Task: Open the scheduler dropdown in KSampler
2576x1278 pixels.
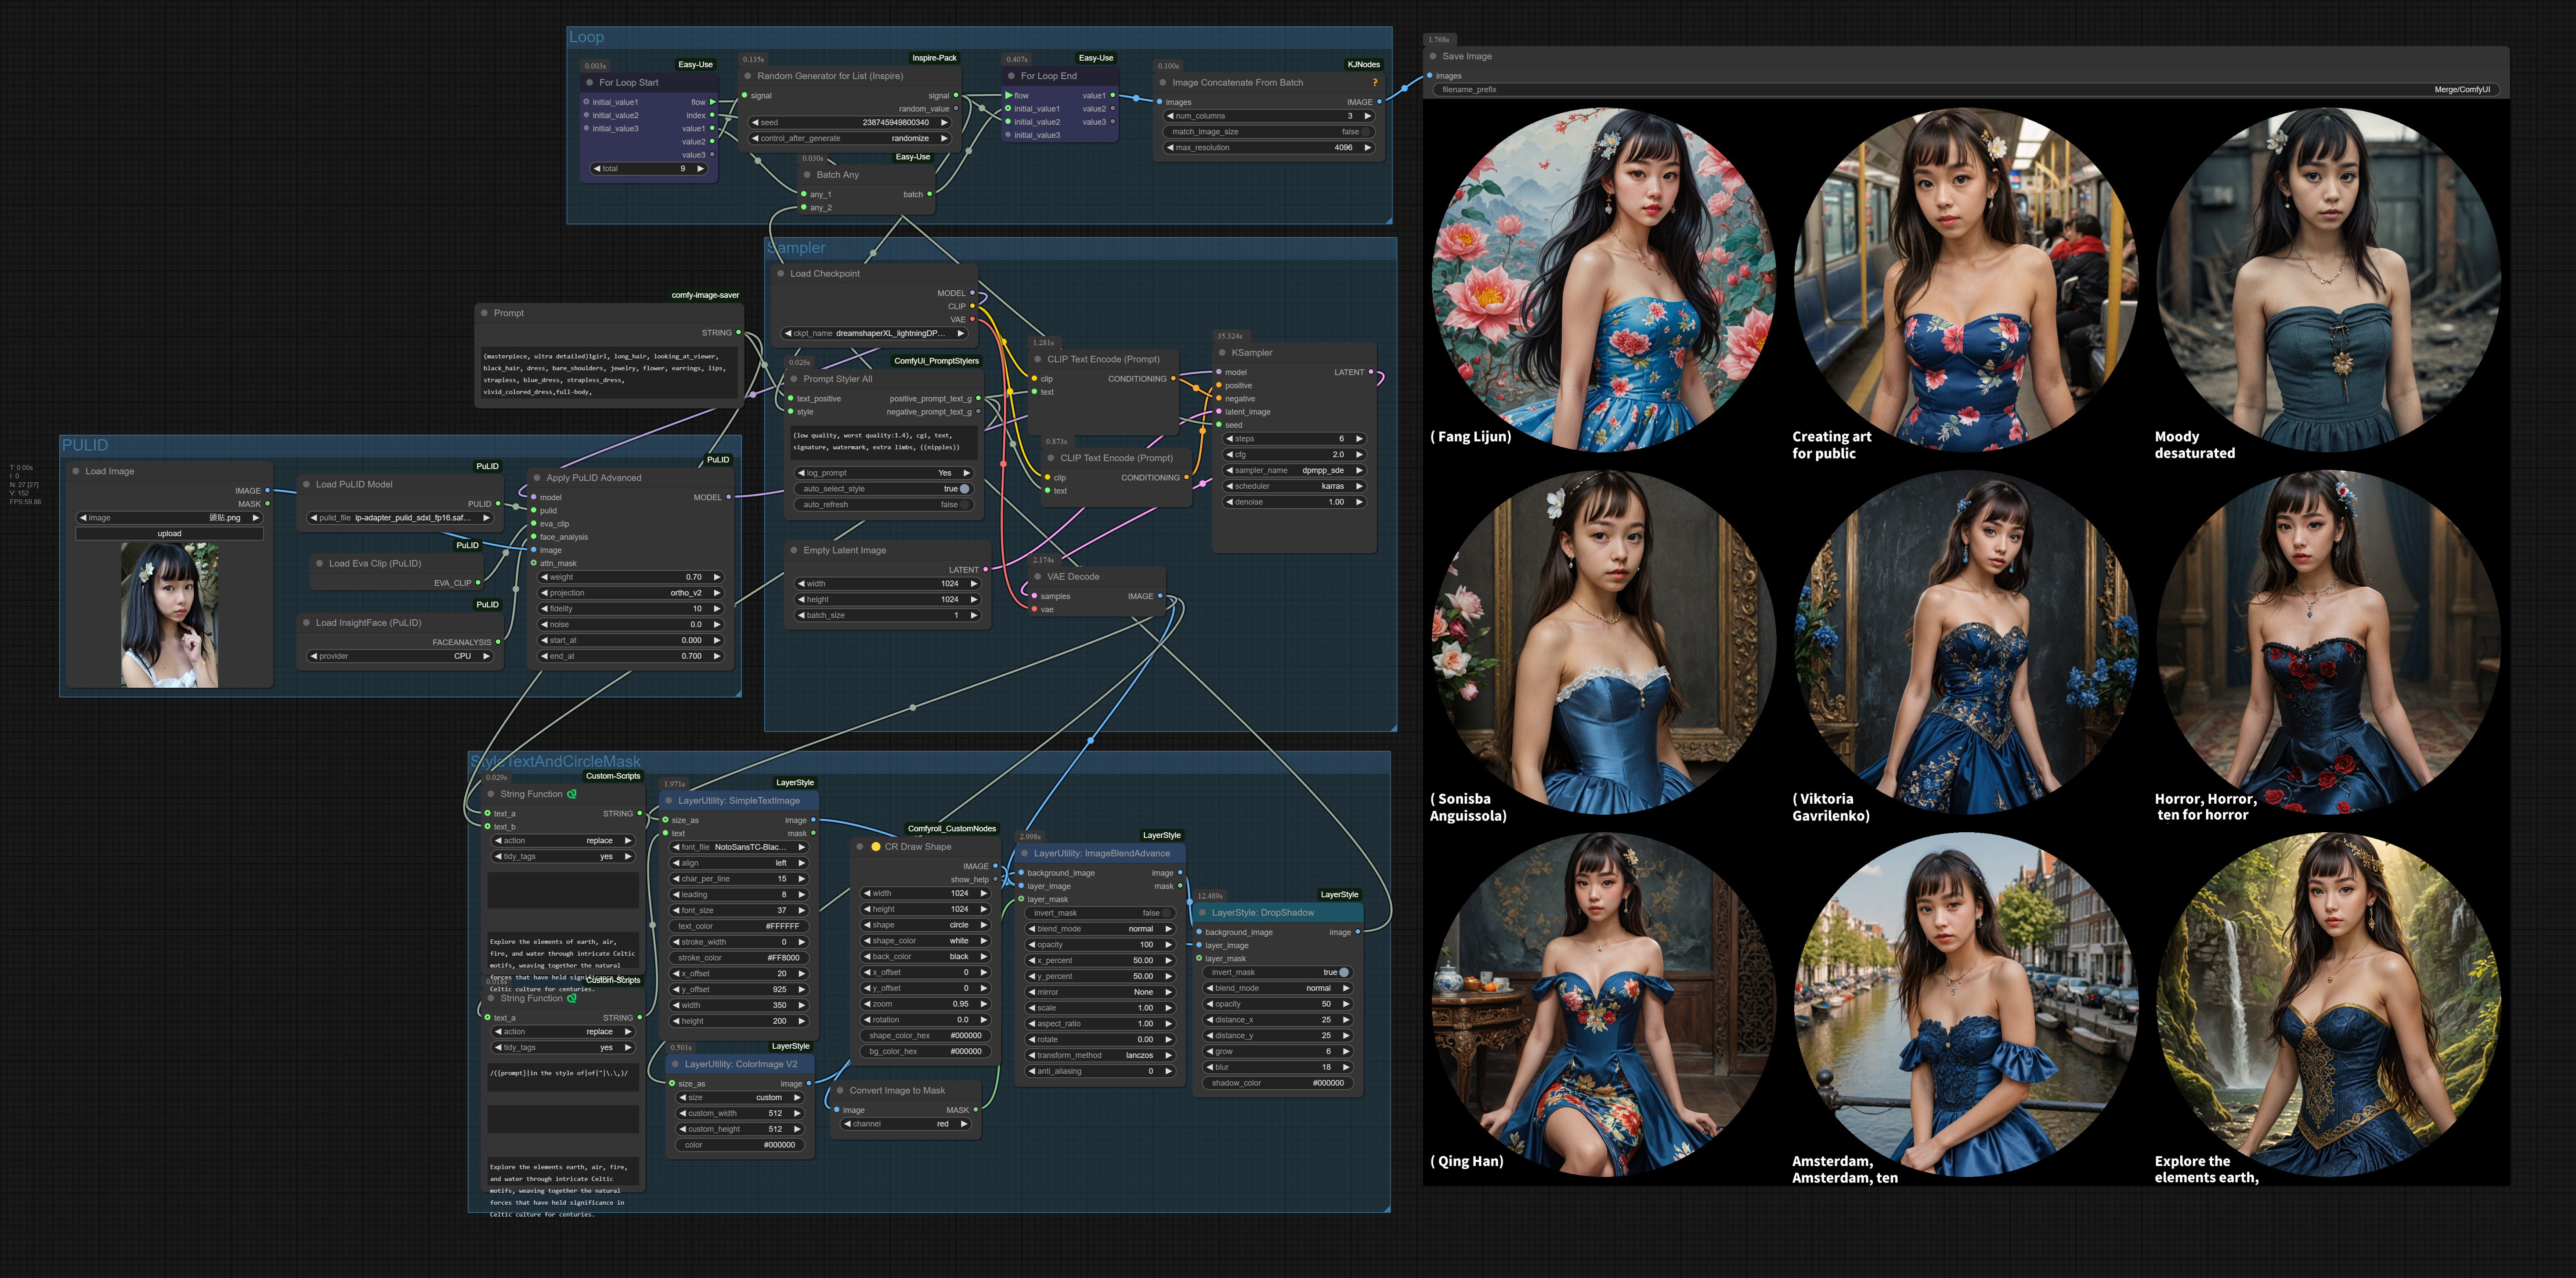Action: (1294, 486)
